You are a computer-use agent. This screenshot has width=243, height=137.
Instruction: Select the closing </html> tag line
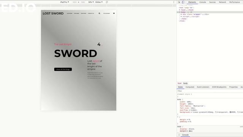pyautogui.click(x=182, y=21)
